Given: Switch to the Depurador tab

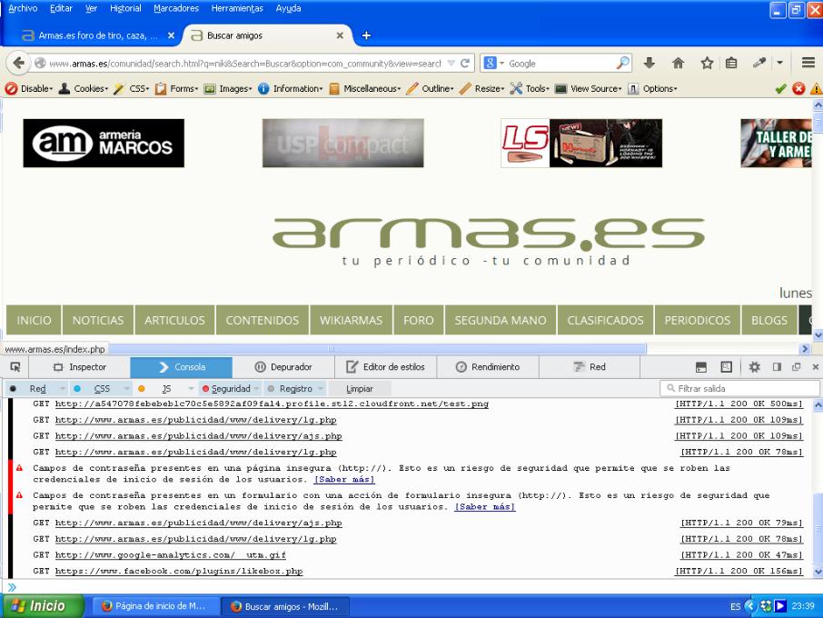Looking at the screenshot, I should pos(283,367).
